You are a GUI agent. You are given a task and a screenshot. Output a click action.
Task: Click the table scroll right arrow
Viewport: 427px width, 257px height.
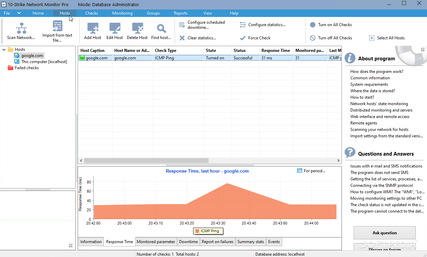tap(338, 160)
